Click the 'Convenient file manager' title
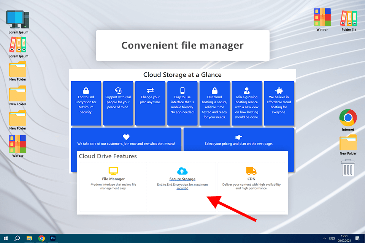Image resolution: width=365 pixels, height=243 pixels. click(x=182, y=45)
